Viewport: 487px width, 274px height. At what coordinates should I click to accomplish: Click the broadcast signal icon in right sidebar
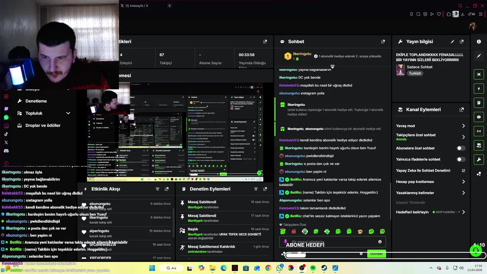tap(479, 131)
